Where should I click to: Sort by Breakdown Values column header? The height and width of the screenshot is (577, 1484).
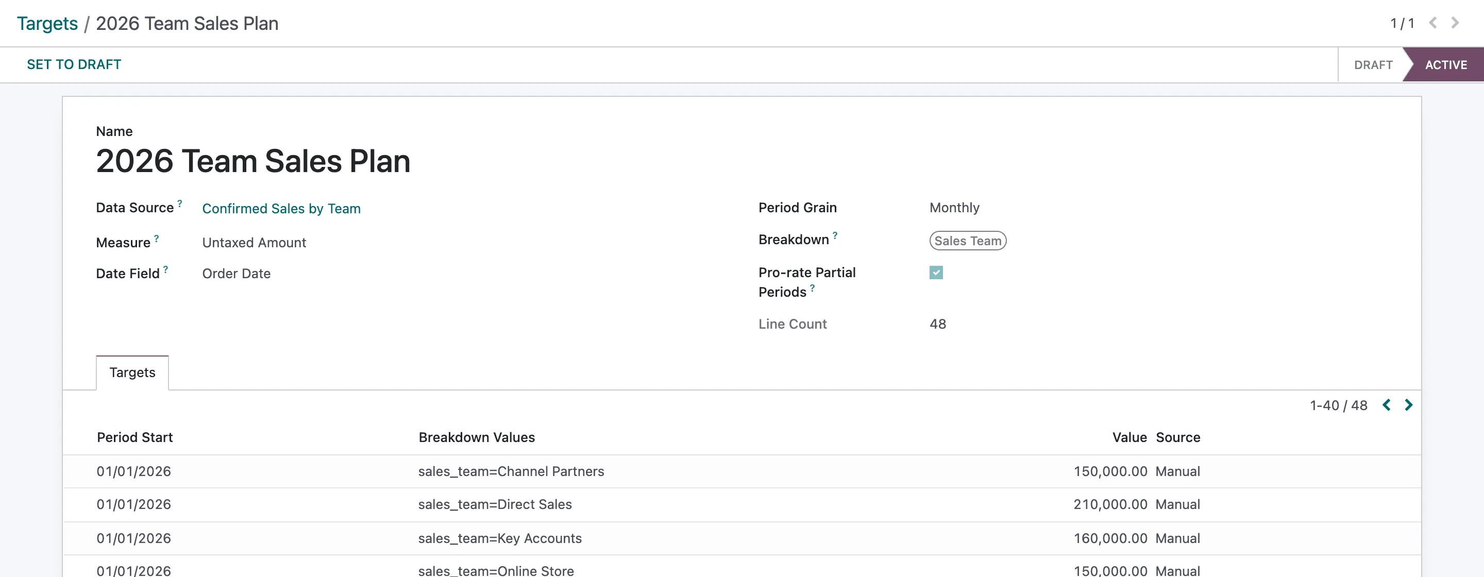point(477,438)
